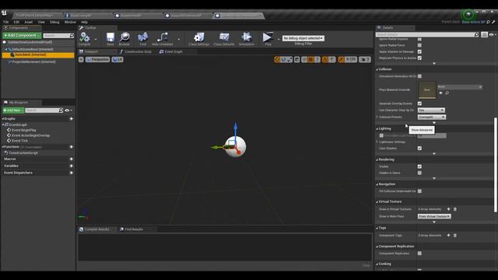Image resolution: width=498 pixels, height=280 pixels.
Task: Open the Asset menu
Action: click(x=29, y=22)
